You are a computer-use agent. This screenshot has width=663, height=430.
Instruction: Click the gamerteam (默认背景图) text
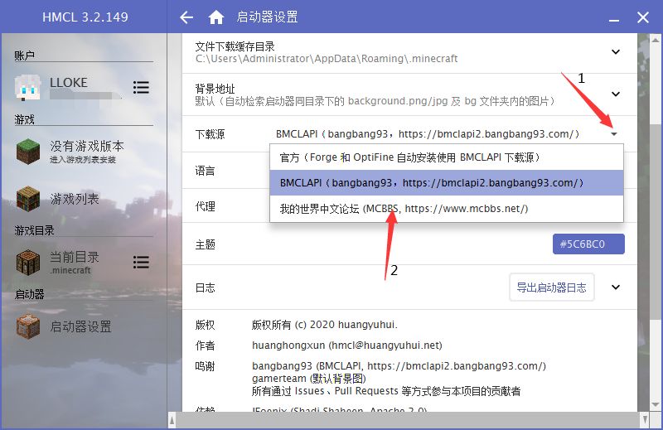point(308,379)
